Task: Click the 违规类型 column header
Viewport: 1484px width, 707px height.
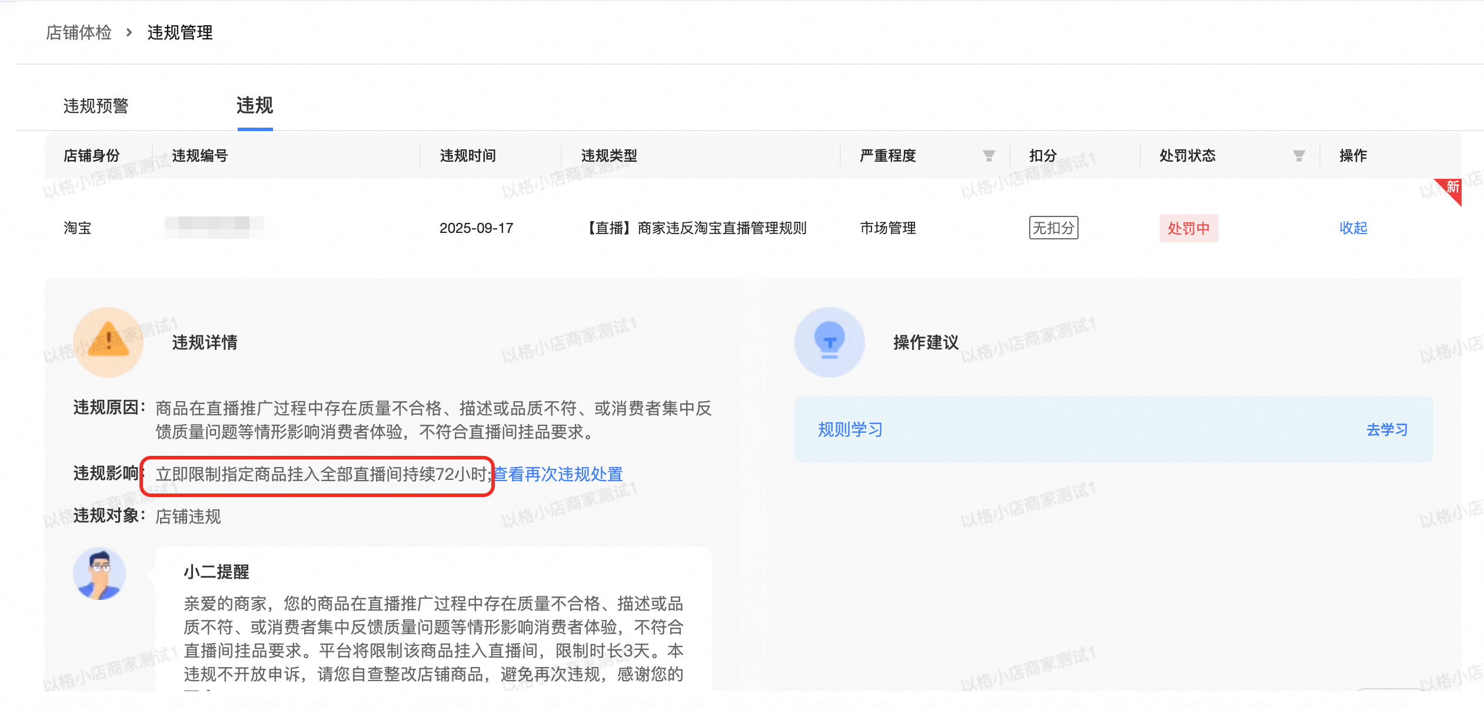Action: (609, 155)
